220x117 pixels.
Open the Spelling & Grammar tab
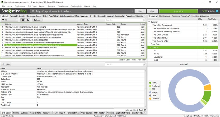coord(201,16)
